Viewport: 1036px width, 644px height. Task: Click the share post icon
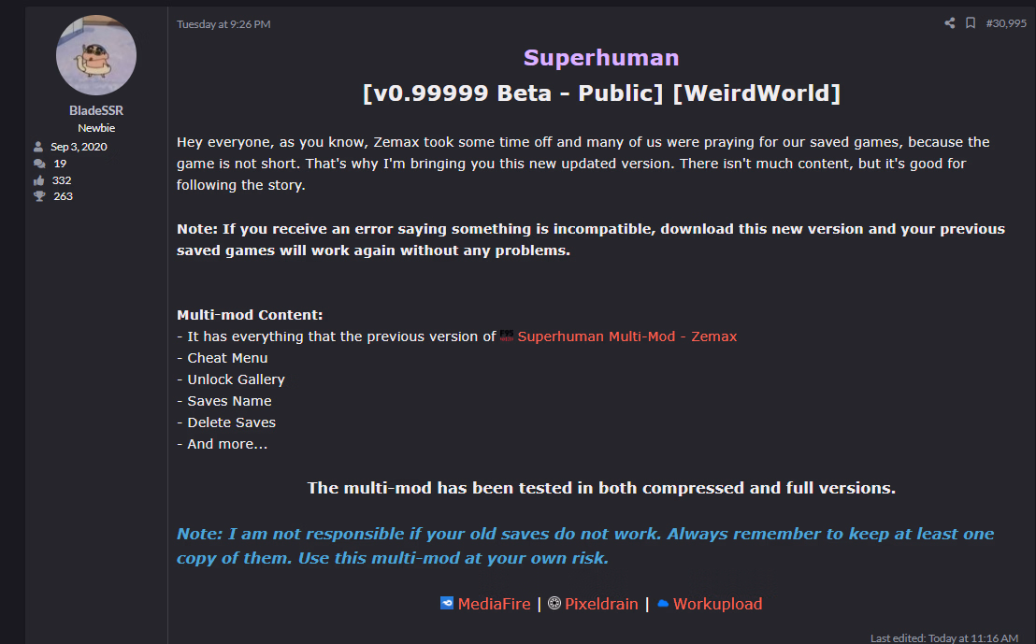coord(950,23)
